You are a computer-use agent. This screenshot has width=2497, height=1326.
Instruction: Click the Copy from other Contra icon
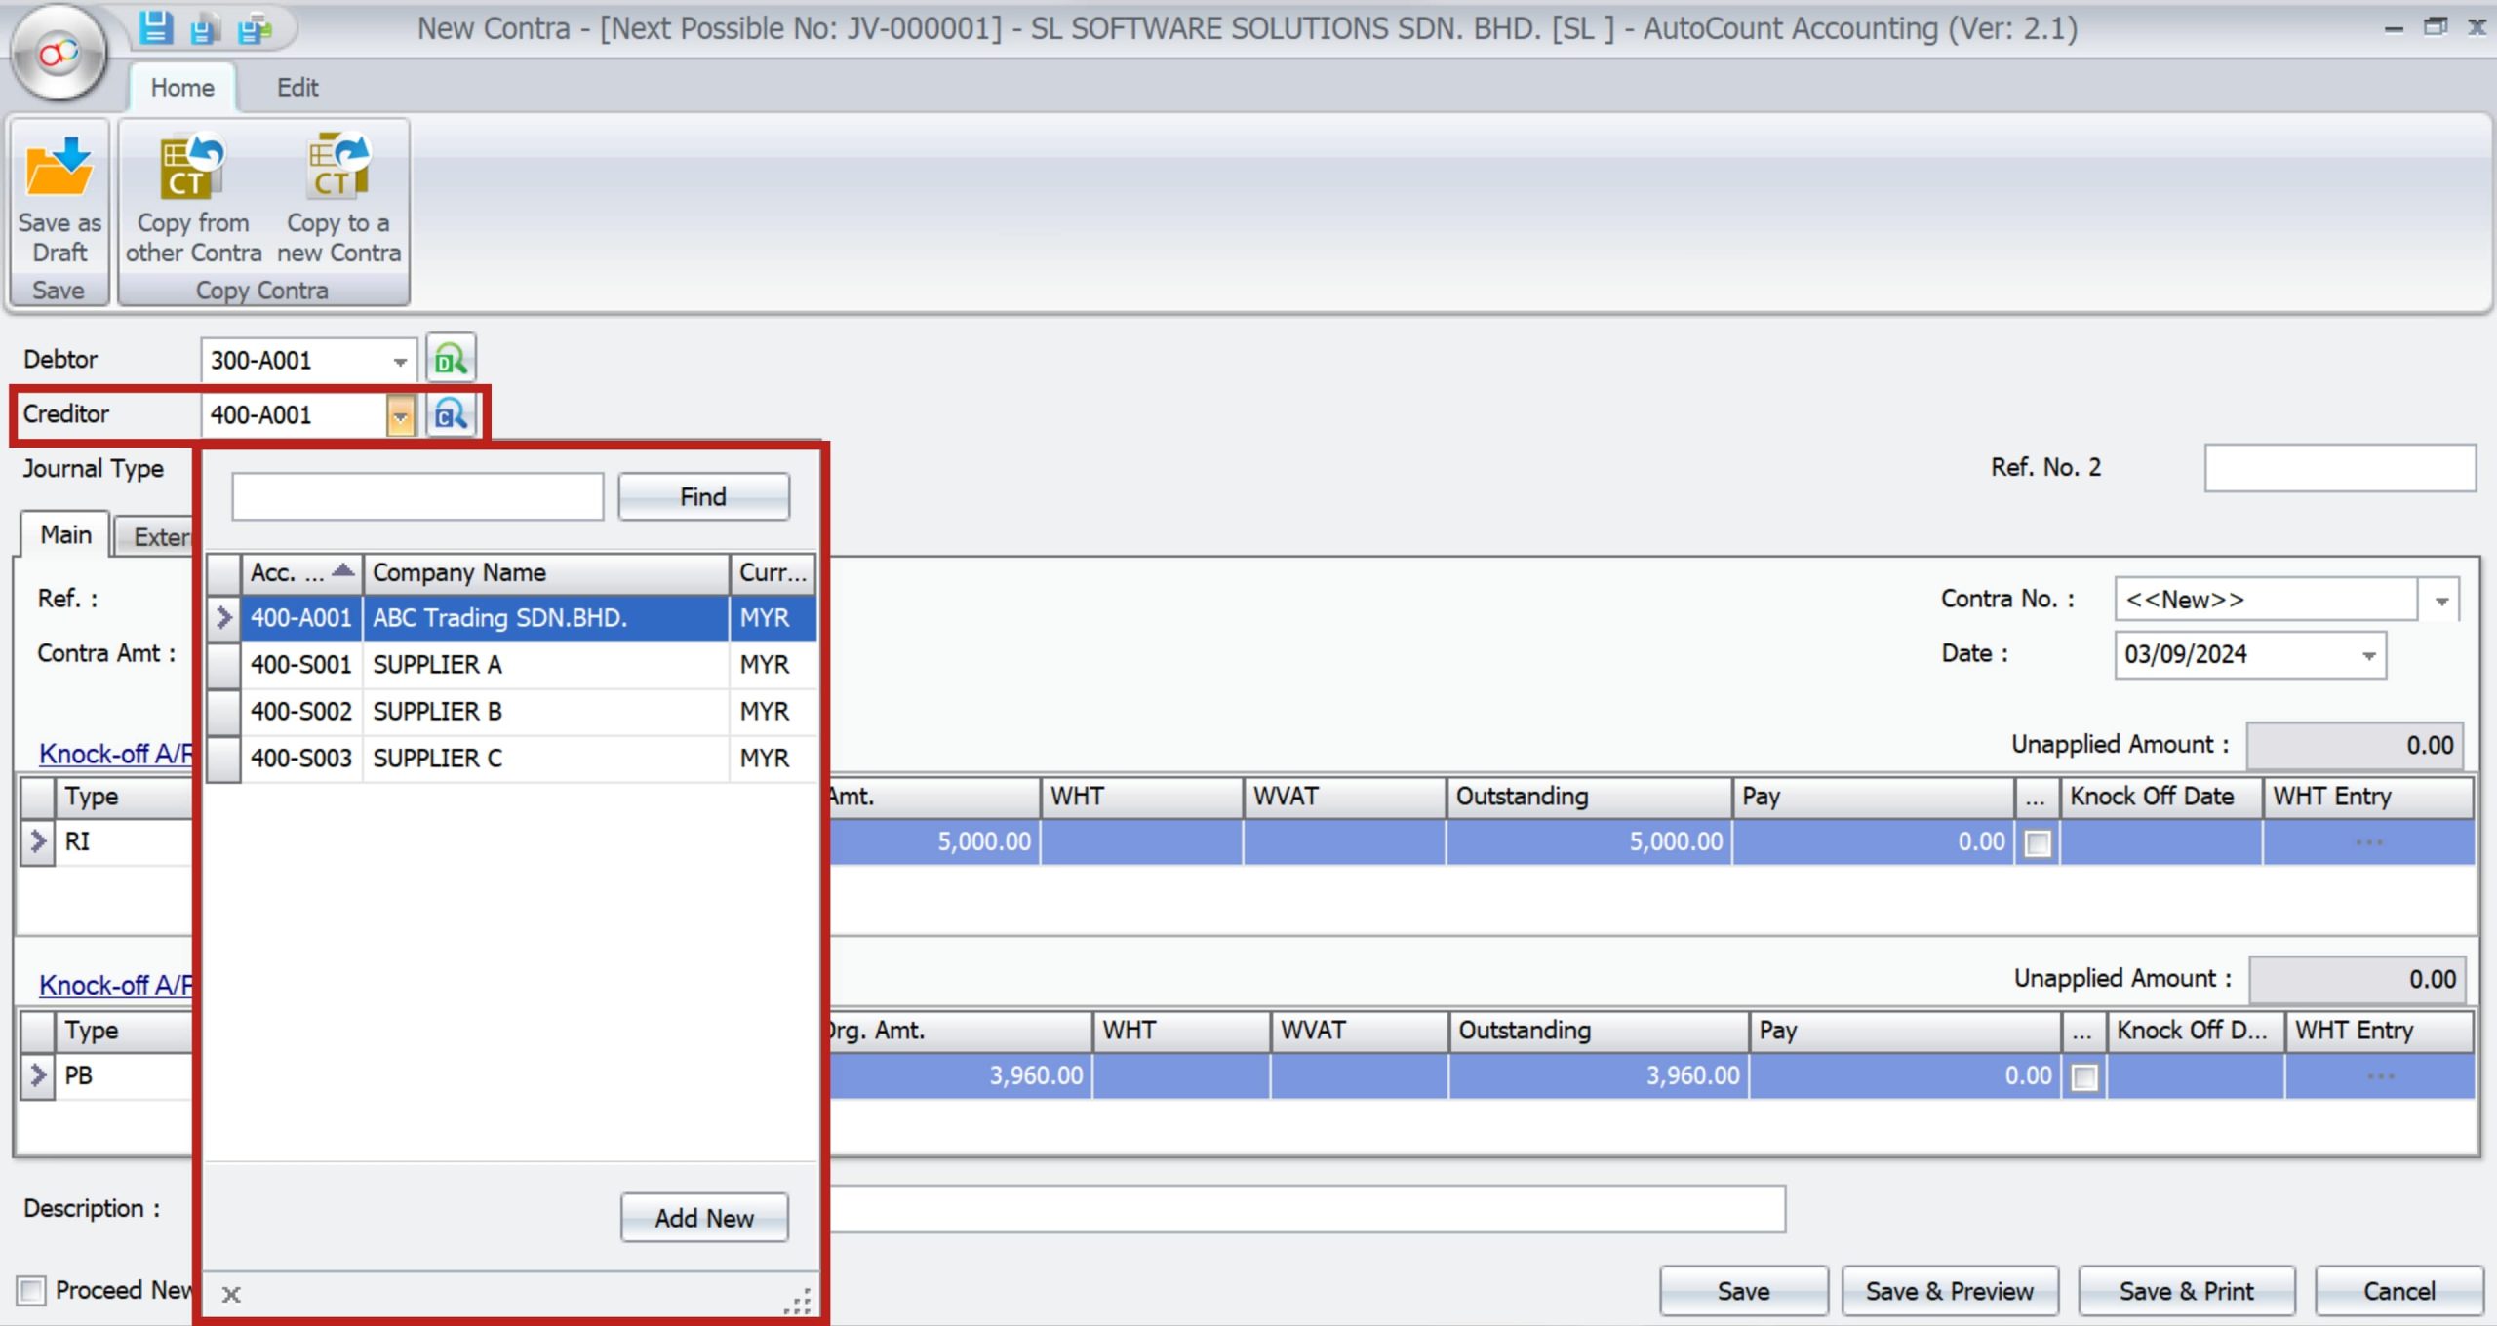(191, 168)
